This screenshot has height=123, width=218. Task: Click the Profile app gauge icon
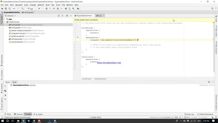pyautogui.click(x=54, y=9)
